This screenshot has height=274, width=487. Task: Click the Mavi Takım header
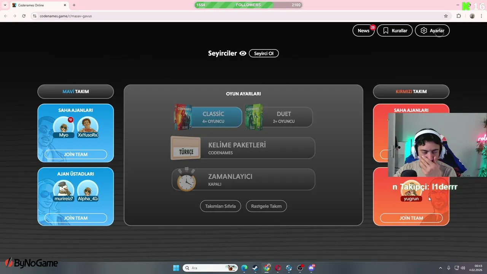click(x=76, y=92)
